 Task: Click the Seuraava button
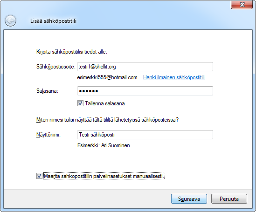pos(189,199)
